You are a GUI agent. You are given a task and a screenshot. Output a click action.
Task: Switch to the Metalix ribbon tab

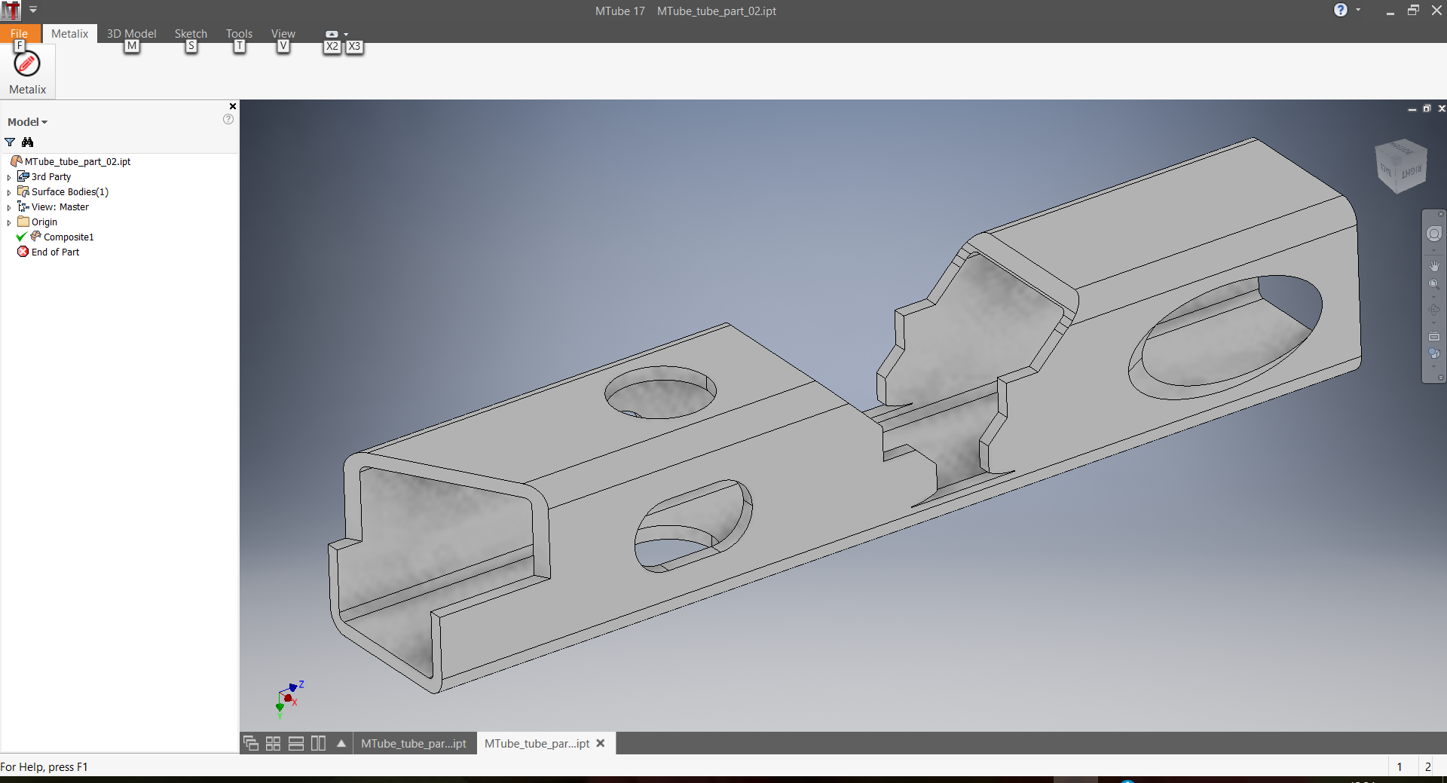click(x=69, y=34)
